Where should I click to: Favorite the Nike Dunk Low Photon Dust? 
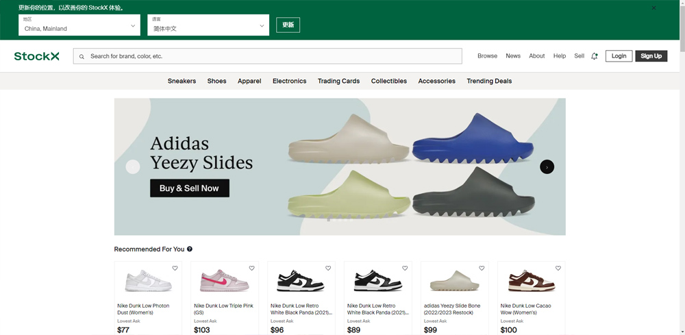(175, 269)
